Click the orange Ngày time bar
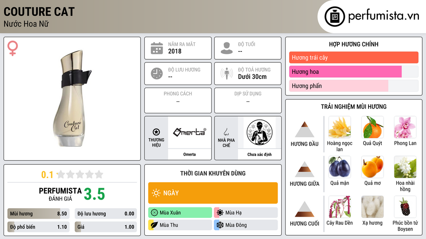The width and height of the screenshot is (426, 239). pyautogui.click(x=213, y=193)
